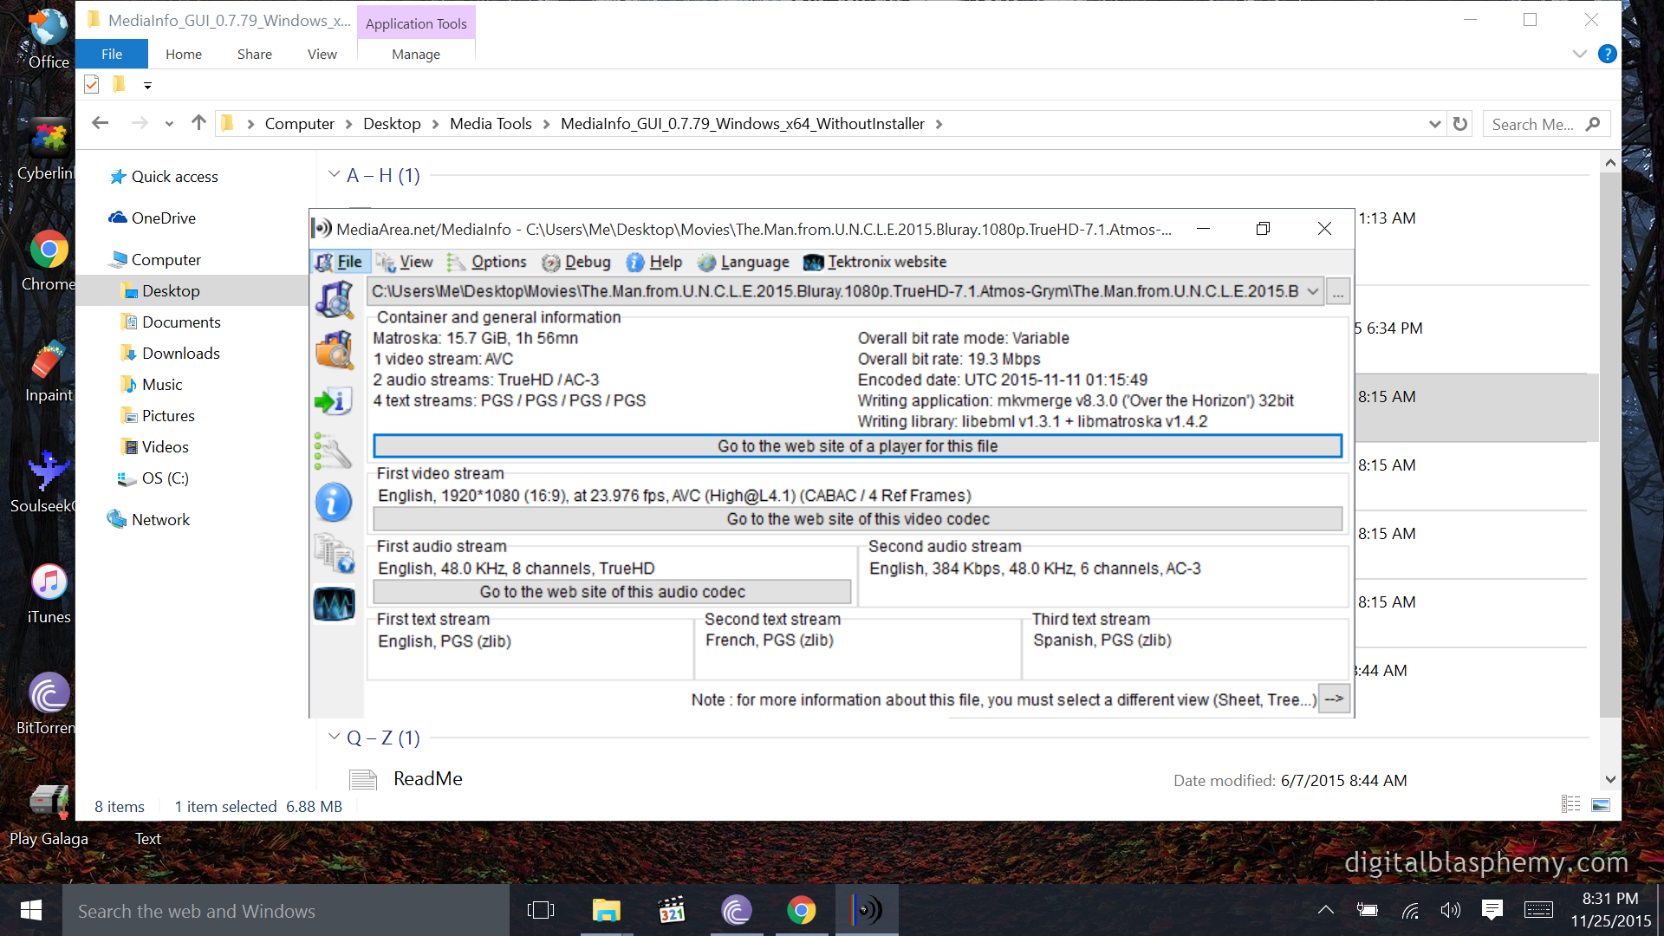Click 'Go to the web site of this video codec'
The width and height of the screenshot is (1664, 936).
(x=857, y=519)
